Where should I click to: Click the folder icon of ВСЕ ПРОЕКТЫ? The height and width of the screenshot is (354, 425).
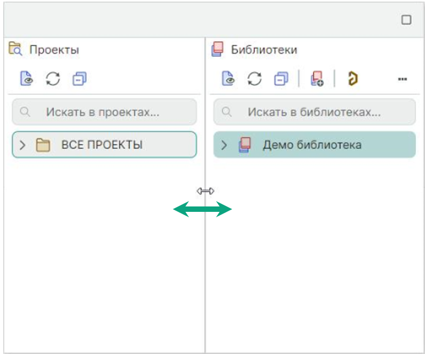[x=43, y=145]
